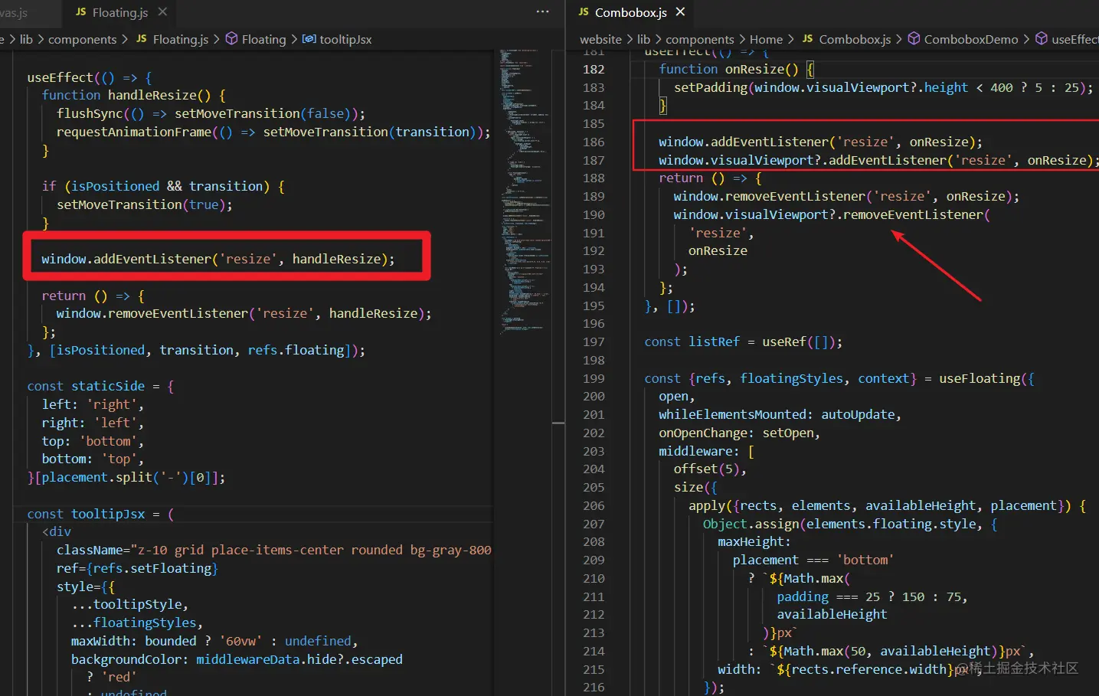This screenshot has width=1099, height=696.
Task: Click the minimap of the Floating.js editor
Action: pos(525,191)
